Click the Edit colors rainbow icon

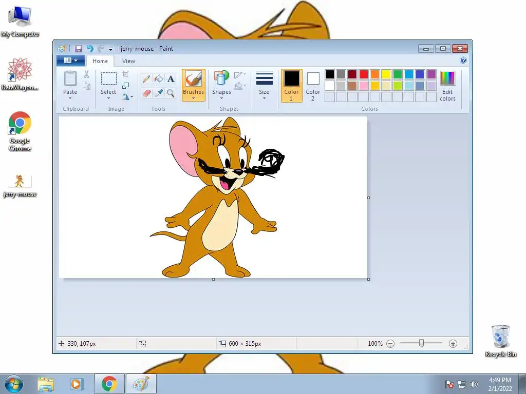coord(447,78)
